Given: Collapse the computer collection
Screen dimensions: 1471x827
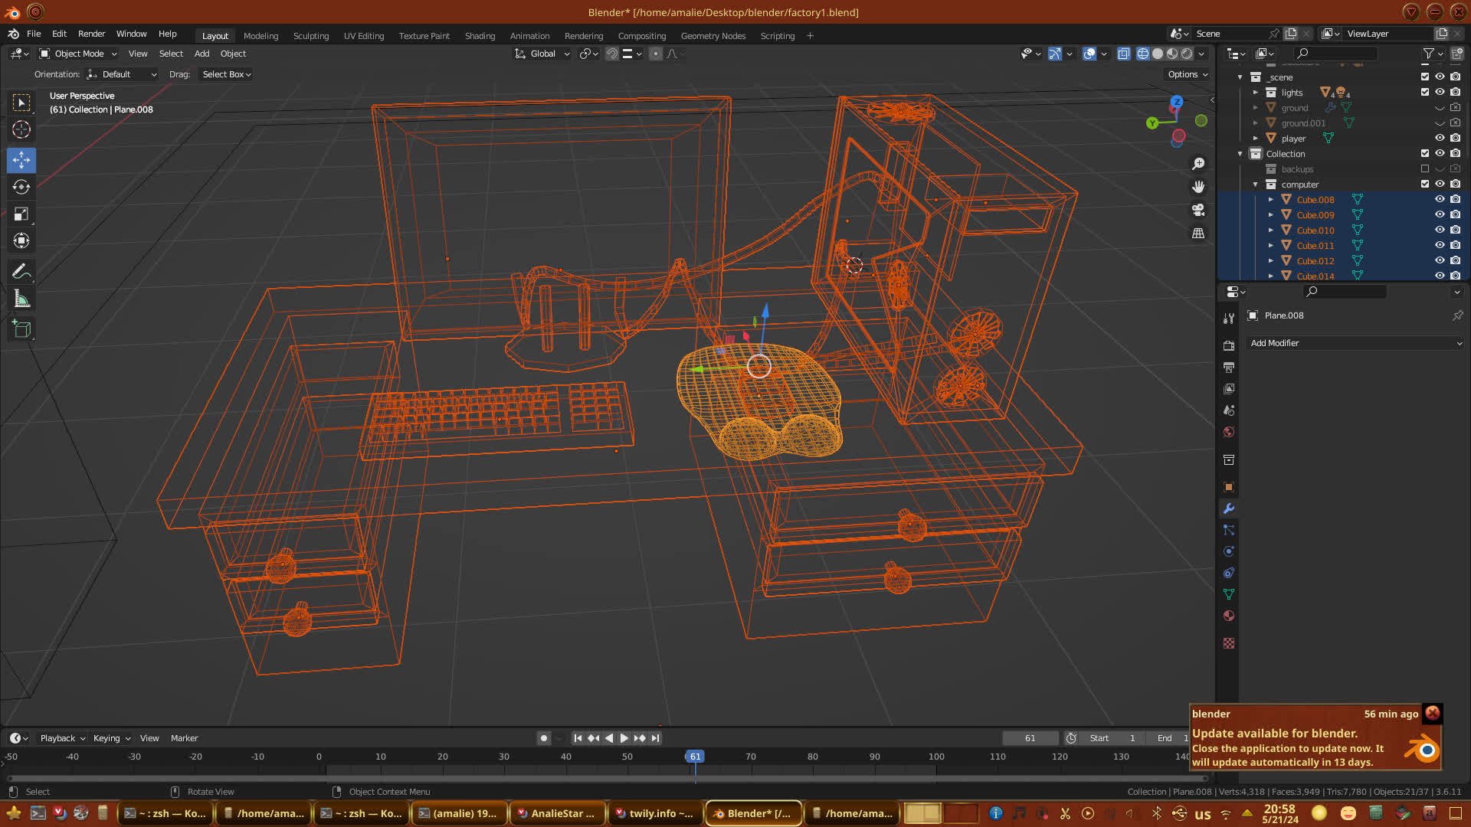Looking at the screenshot, I should click(x=1256, y=185).
